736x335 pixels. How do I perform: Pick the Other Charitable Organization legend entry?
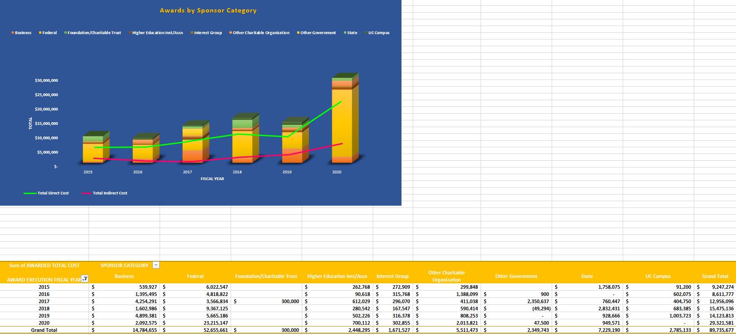261,33
